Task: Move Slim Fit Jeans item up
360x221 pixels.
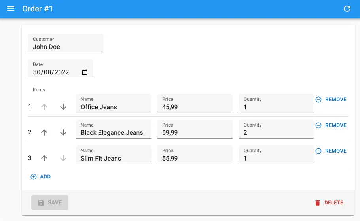Action: click(44, 158)
